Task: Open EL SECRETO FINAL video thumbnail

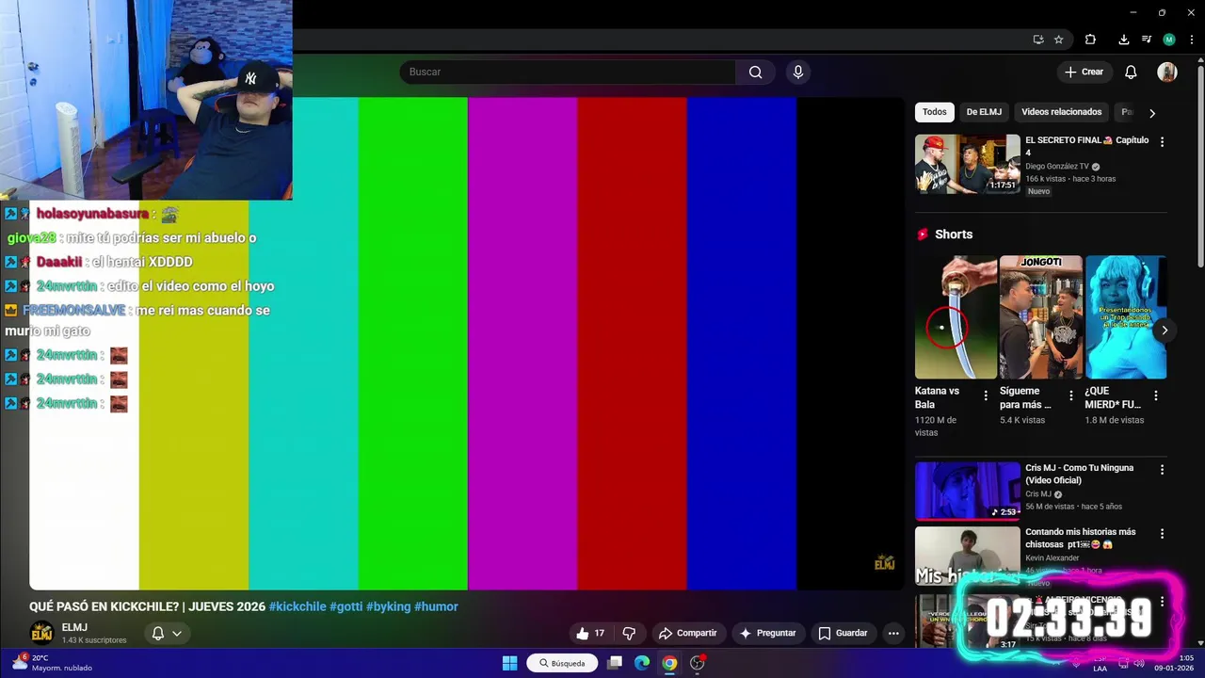Action: pos(968,164)
